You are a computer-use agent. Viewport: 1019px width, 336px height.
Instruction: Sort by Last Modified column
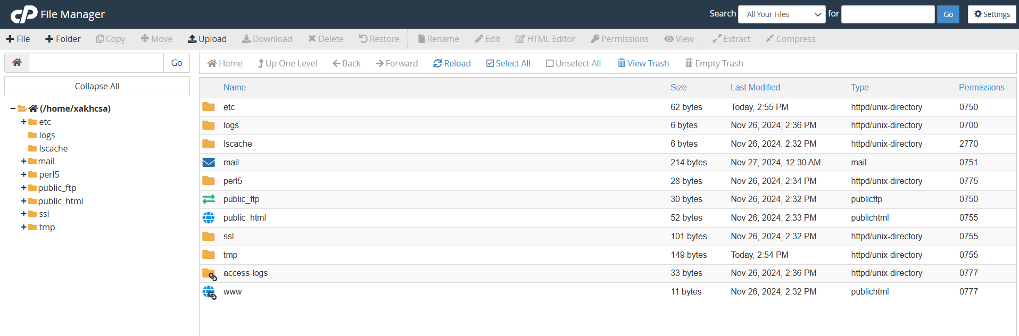[755, 87]
